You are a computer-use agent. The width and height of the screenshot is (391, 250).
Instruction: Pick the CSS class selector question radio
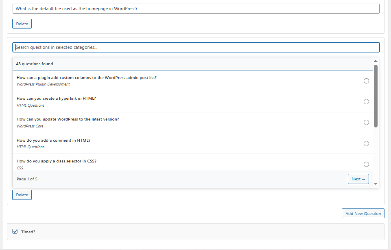click(366, 164)
